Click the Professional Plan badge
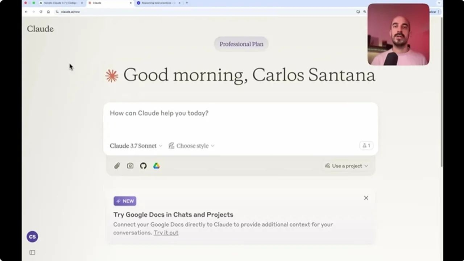Viewport: 464px width, 261px height. (241, 44)
